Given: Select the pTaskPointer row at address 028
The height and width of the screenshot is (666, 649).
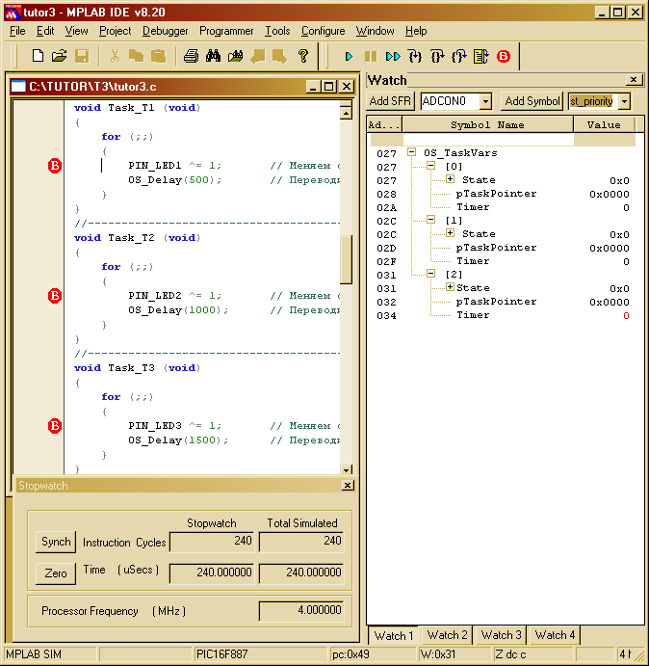Looking at the screenshot, I should pyautogui.click(x=503, y=194).
